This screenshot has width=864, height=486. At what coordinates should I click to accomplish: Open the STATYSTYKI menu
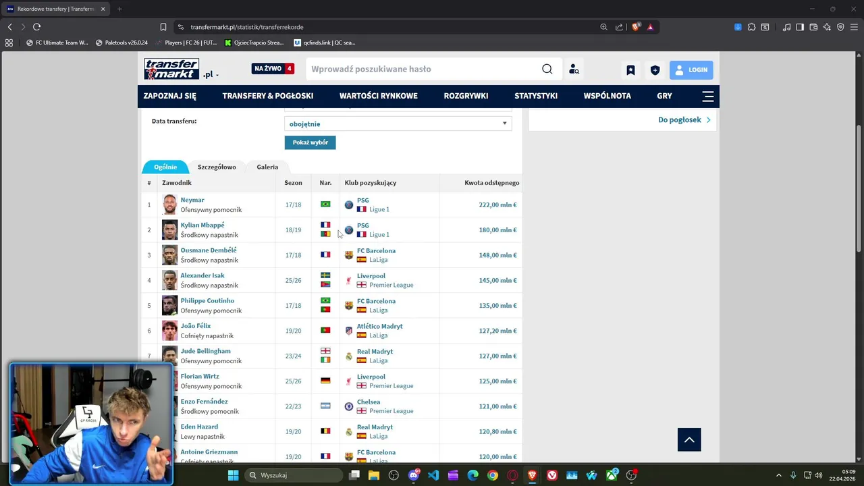pyautogui.click(x=536, y=96)
